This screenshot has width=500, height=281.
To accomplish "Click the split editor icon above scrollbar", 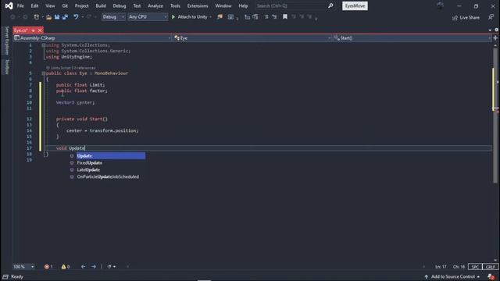I will (495, 38).
